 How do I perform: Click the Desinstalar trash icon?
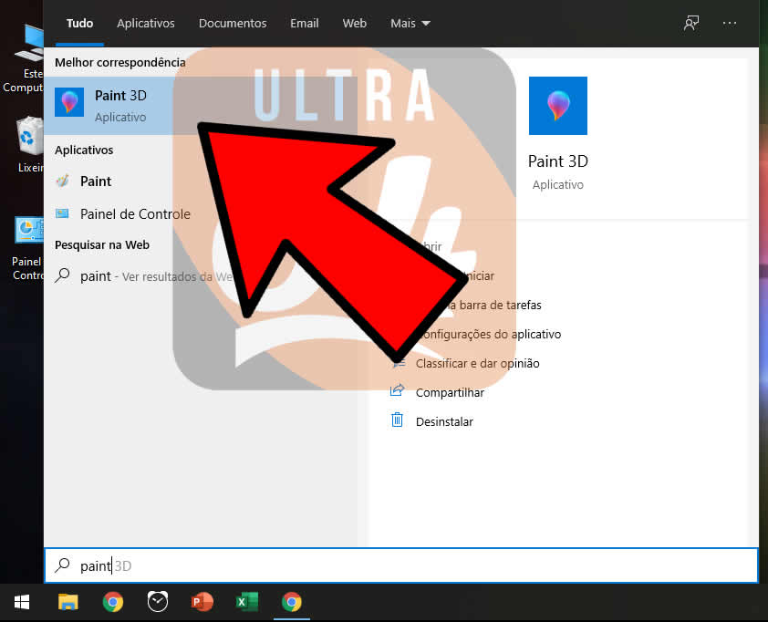(397, 421)
